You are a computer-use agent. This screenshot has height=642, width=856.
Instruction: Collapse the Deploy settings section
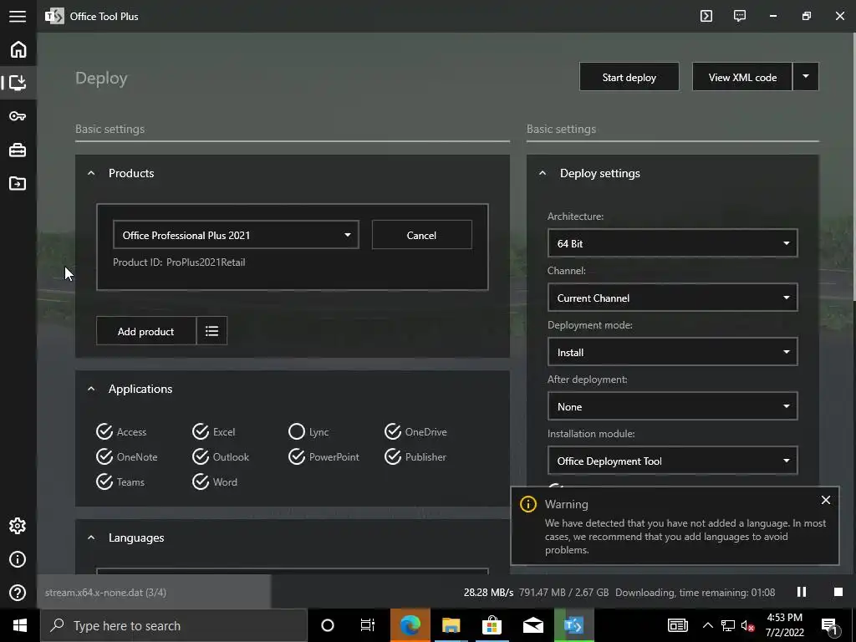[542, 173]
